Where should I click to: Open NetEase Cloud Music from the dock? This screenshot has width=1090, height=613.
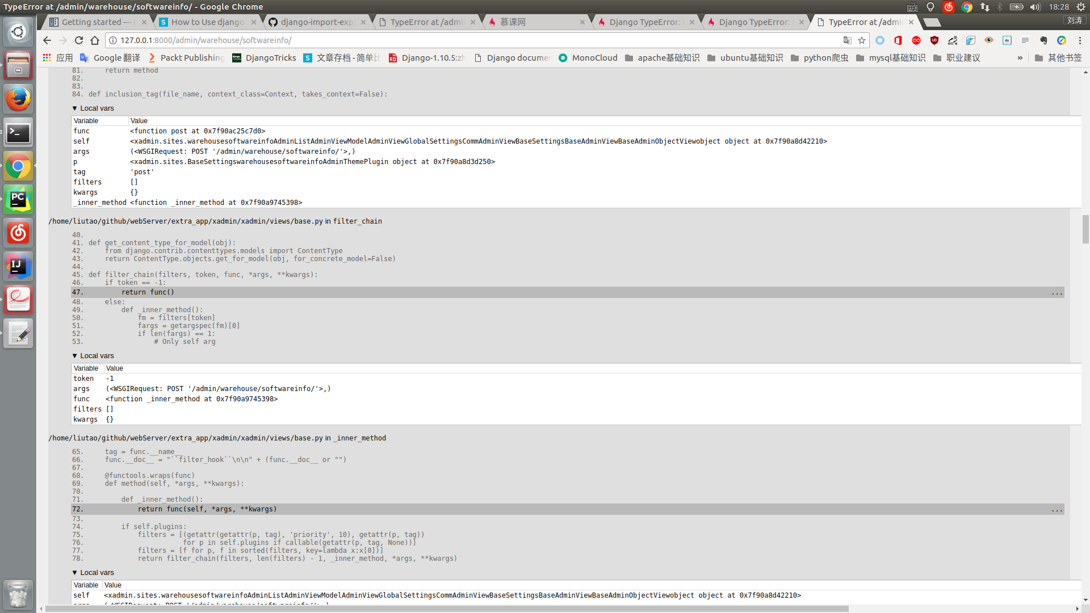point(17,233)
